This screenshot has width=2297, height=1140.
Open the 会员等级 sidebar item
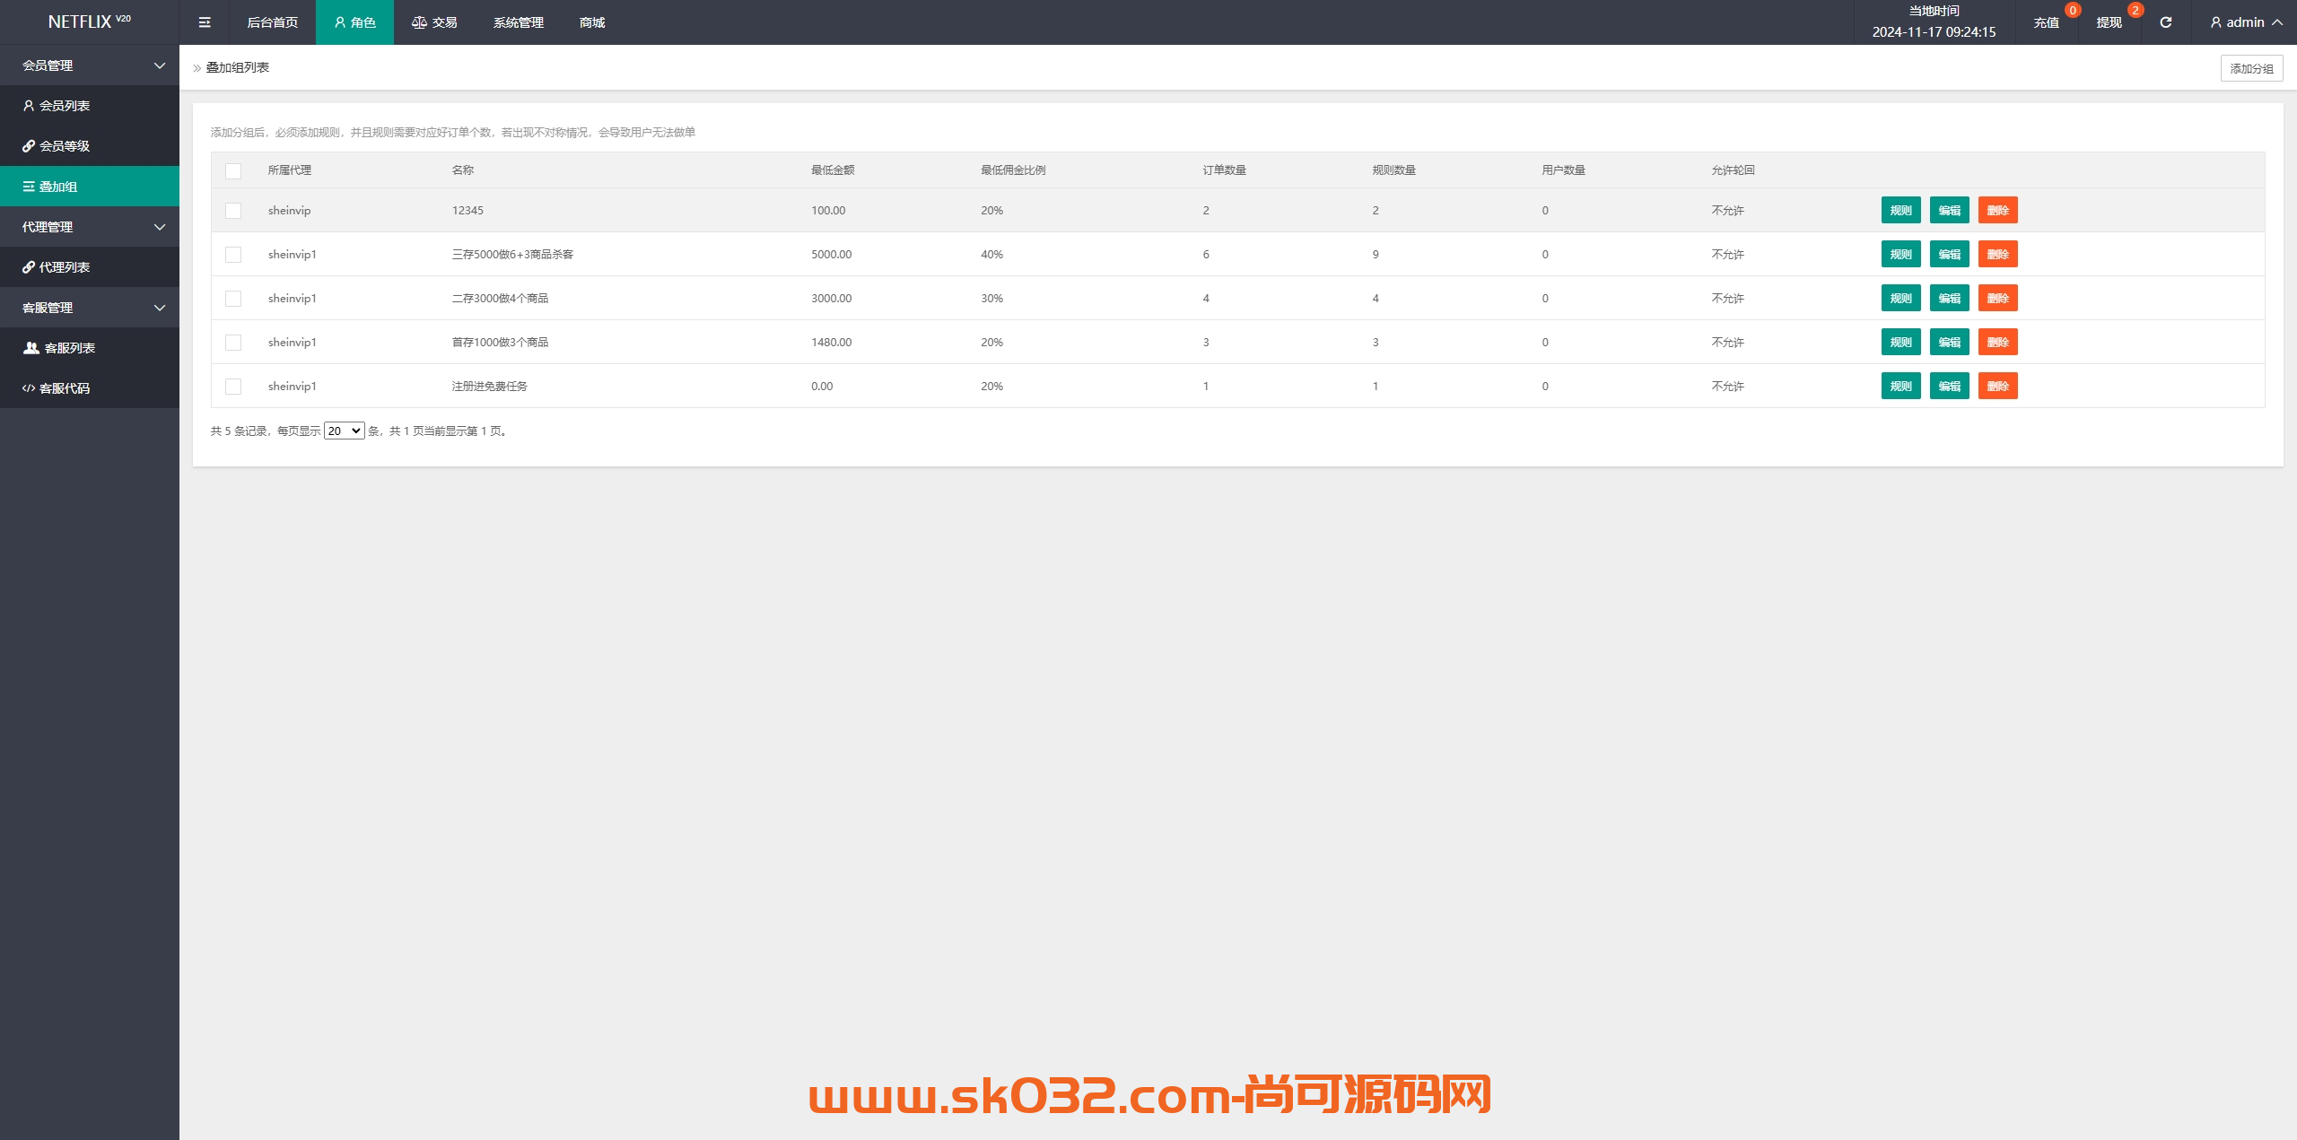90,146
